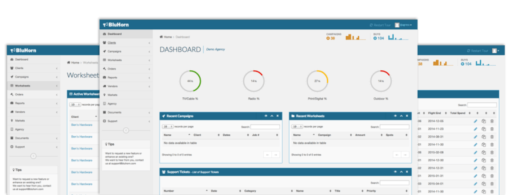Viewport: 512px width, 195px height.
Task: Close the Recent Campaigns panel
Action: coord(277,116)
